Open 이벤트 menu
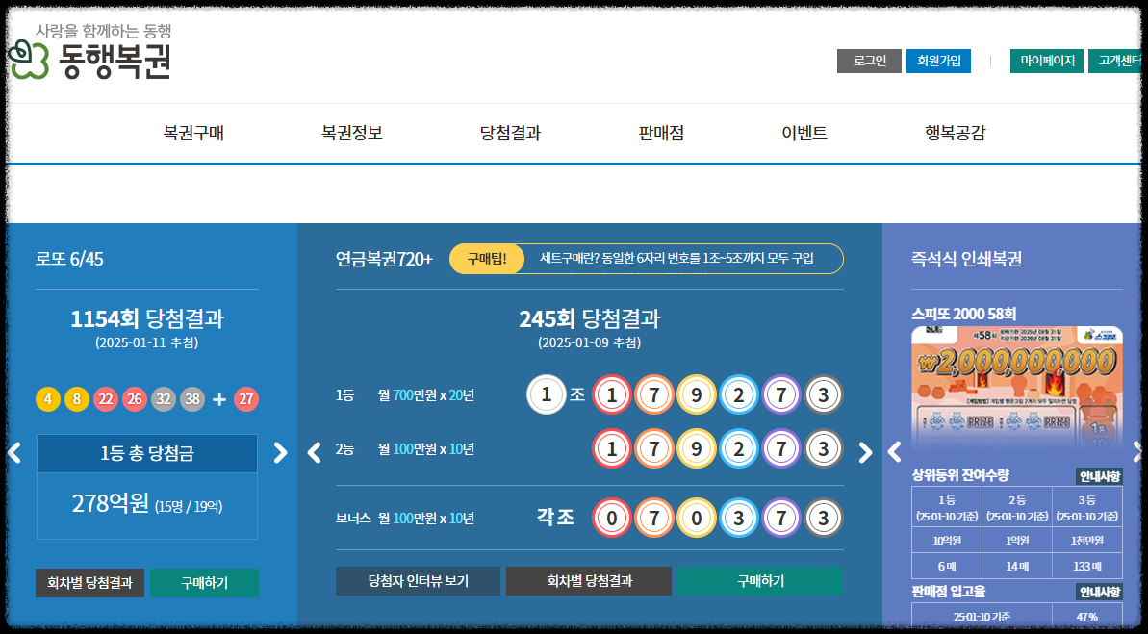This screenshot has width=1148, height=634. (x=804, y=133)
